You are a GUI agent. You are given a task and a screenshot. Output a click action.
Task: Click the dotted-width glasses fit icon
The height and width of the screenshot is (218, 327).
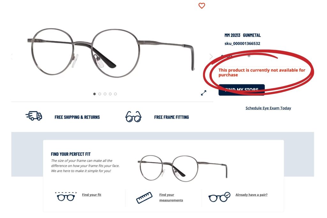(x=66, y=196)
